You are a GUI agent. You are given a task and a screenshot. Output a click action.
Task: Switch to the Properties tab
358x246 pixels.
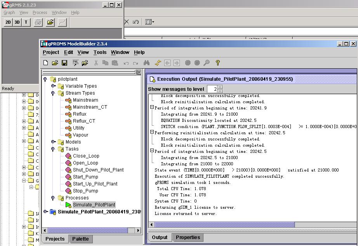(188, 237)
